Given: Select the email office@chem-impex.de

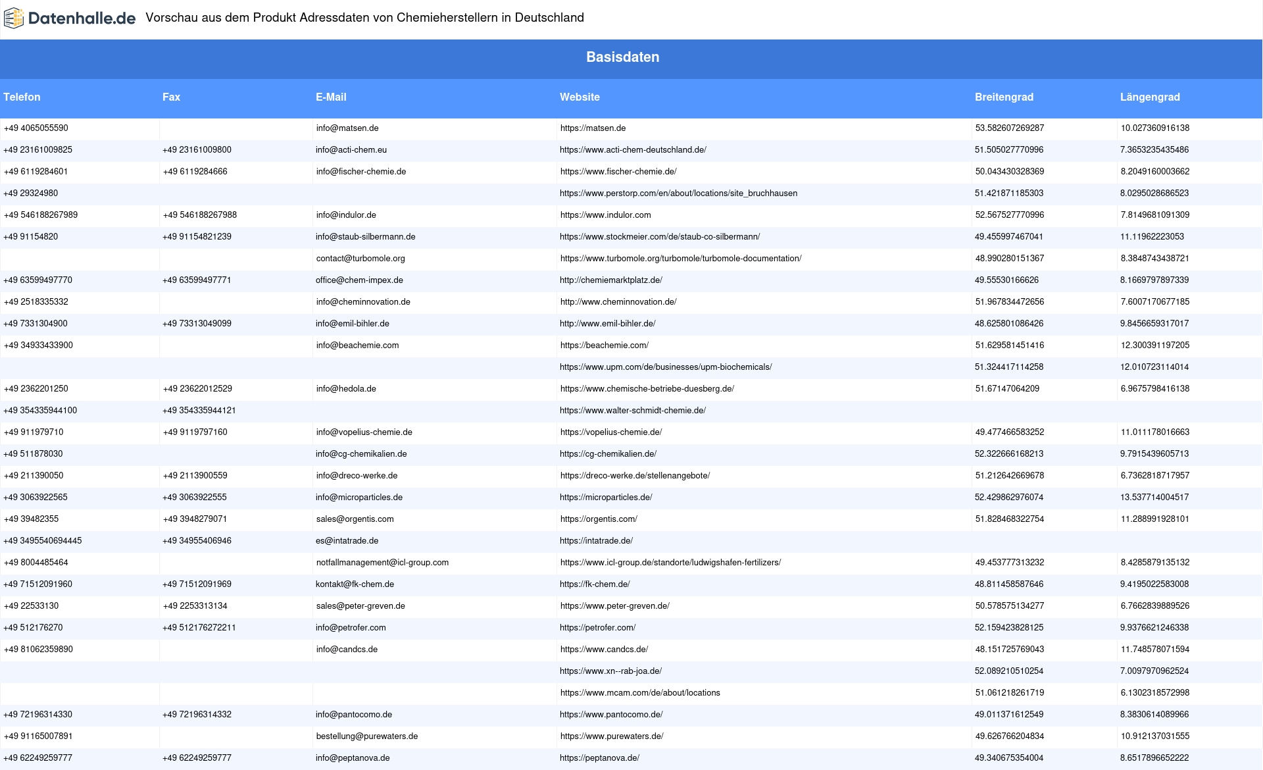Looking at the screenshot, I should point(359,280).
